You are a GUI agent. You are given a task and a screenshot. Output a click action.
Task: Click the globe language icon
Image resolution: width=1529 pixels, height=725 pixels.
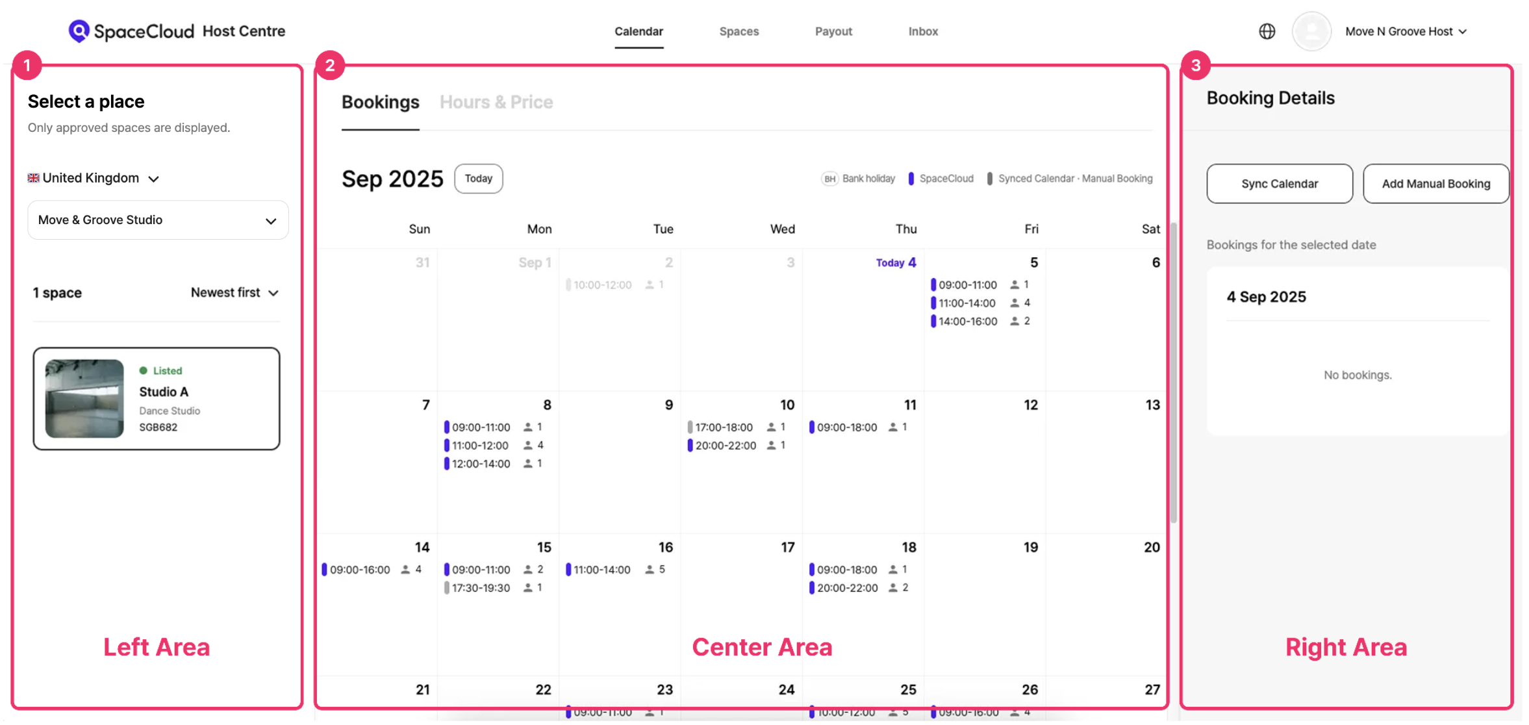tap(1267, 31)
